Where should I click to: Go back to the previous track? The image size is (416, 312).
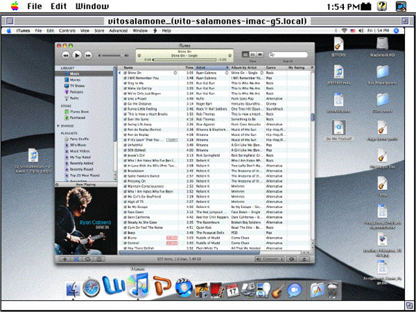(65, 54)
